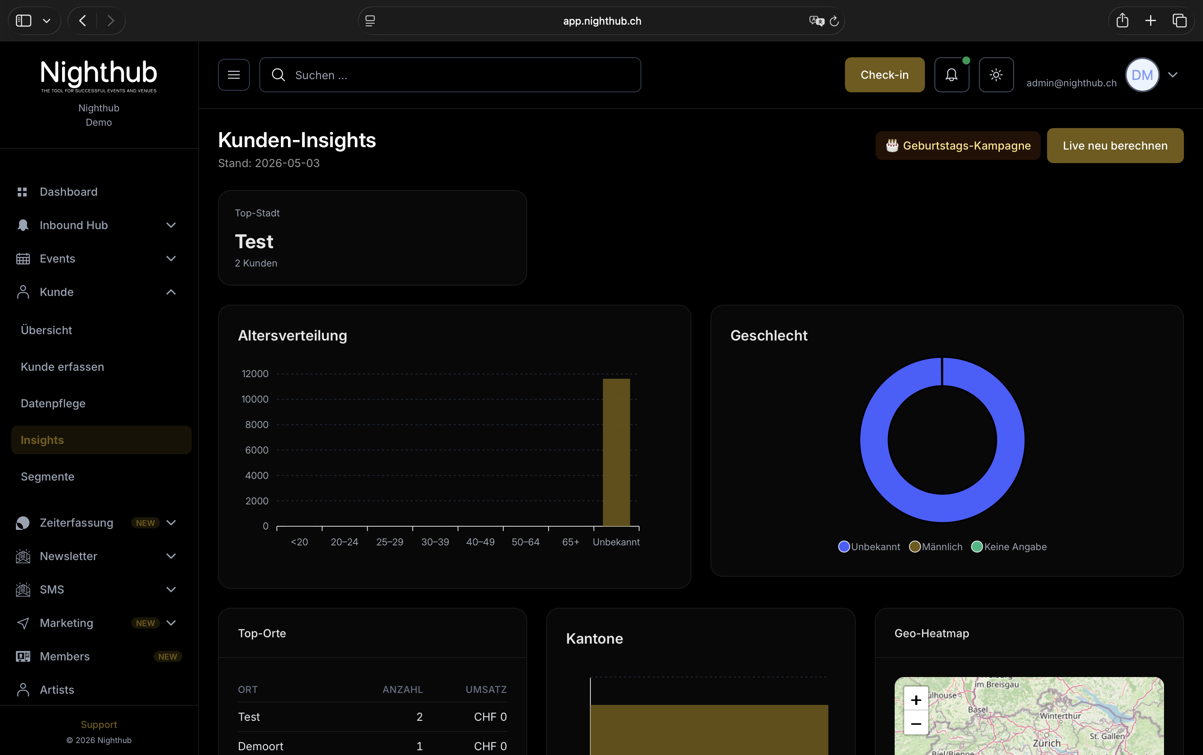This screenshot has height=755, width=1203.
Task: Click the Kantone chart bar
Action: [709, 730]
